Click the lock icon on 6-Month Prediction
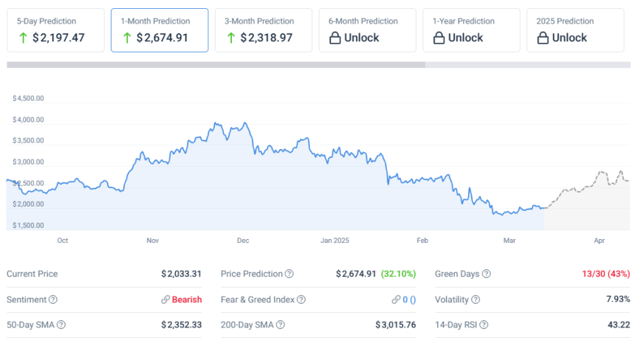The height and width of the screenshot is (346, 635). (334, 38)
